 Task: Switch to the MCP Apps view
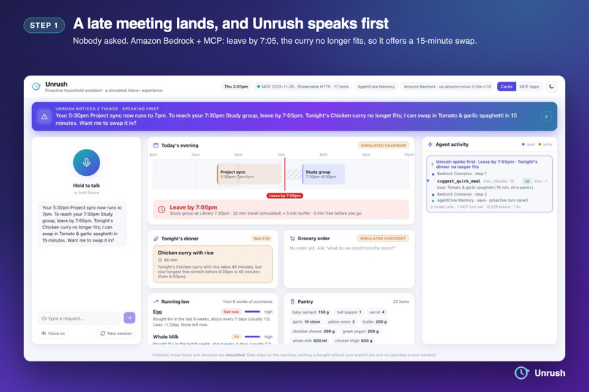(529, 87)
